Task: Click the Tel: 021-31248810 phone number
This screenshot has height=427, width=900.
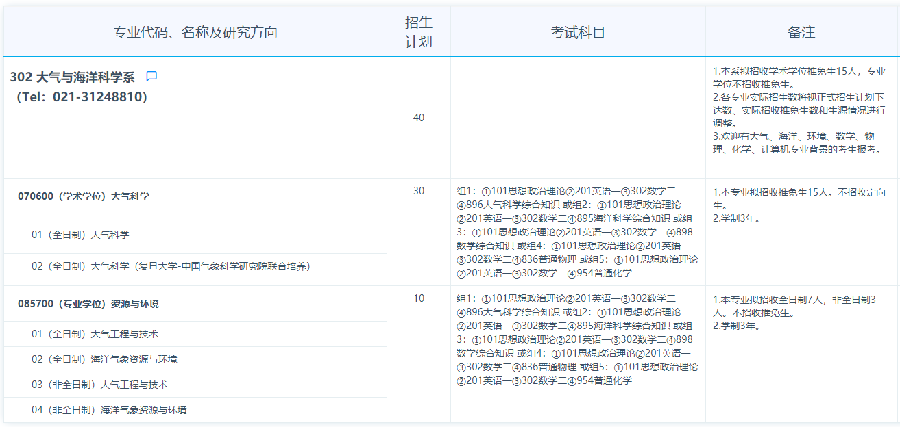Action: (82, 97)
